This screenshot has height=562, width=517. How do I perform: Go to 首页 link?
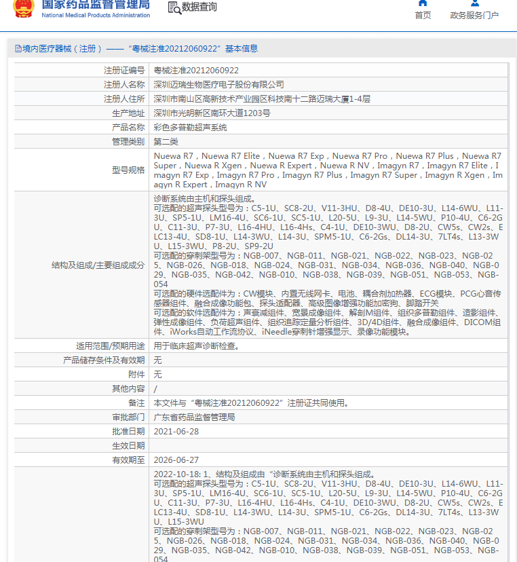423,16
